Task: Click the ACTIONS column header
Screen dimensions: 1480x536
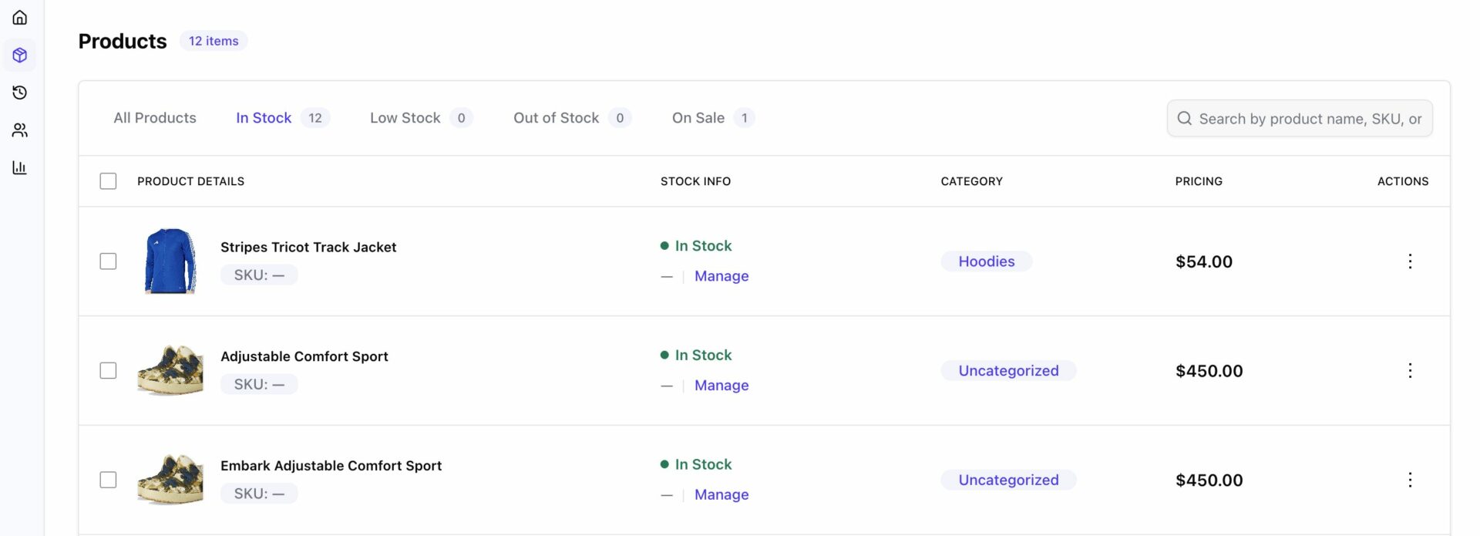Action: tap(1403, 181)
